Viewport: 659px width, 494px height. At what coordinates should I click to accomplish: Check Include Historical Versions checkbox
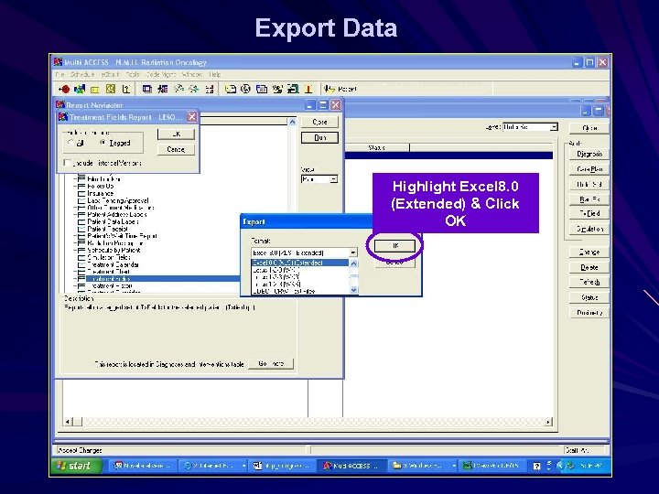click(67, 163)
